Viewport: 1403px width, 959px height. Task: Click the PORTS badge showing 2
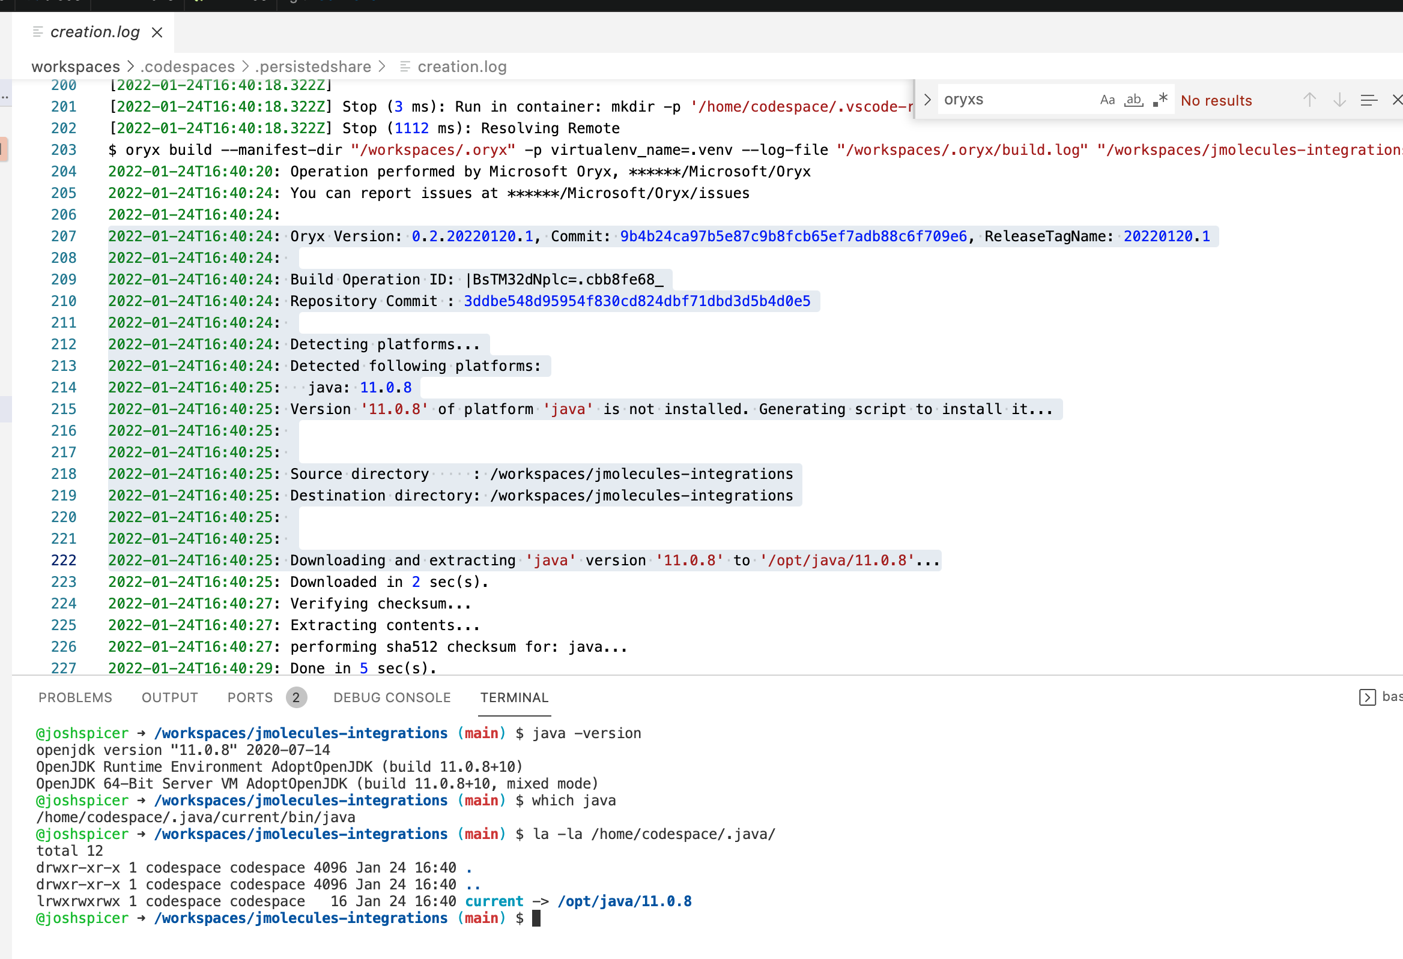click(296, 697)
